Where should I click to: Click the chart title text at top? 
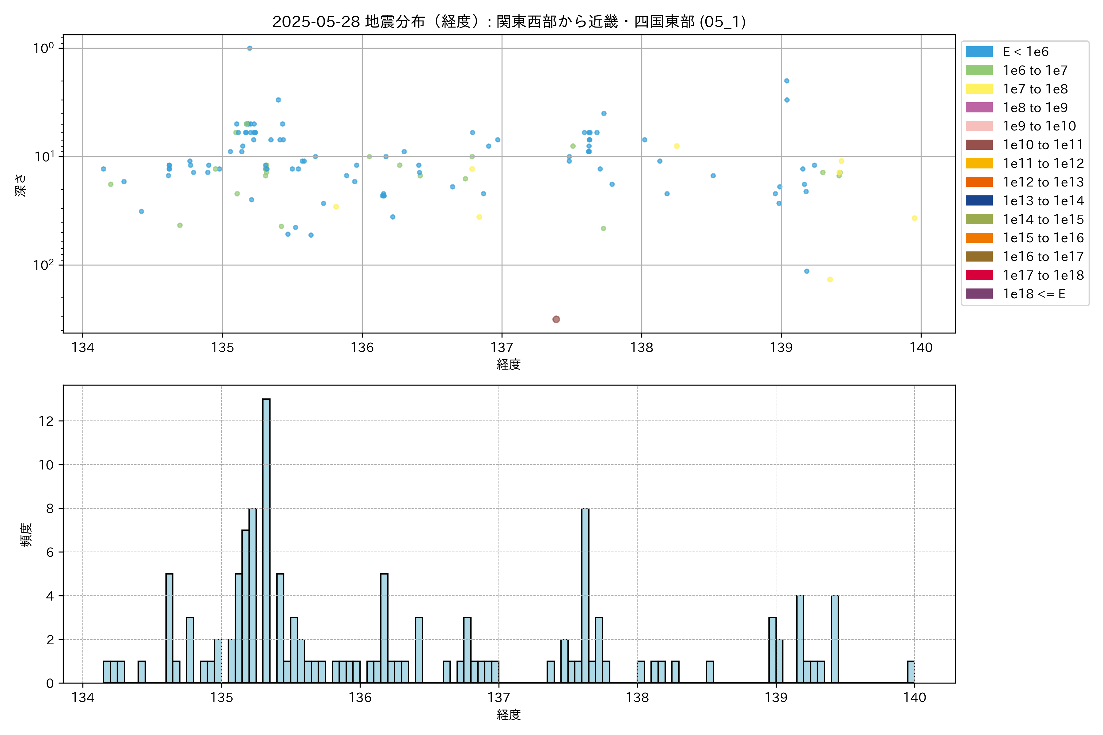pos(509,21)
